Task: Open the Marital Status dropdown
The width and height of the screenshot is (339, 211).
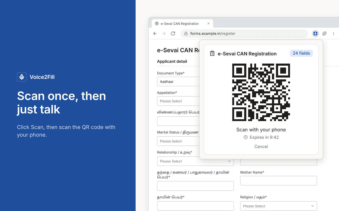Action: (x=178, y=141)
